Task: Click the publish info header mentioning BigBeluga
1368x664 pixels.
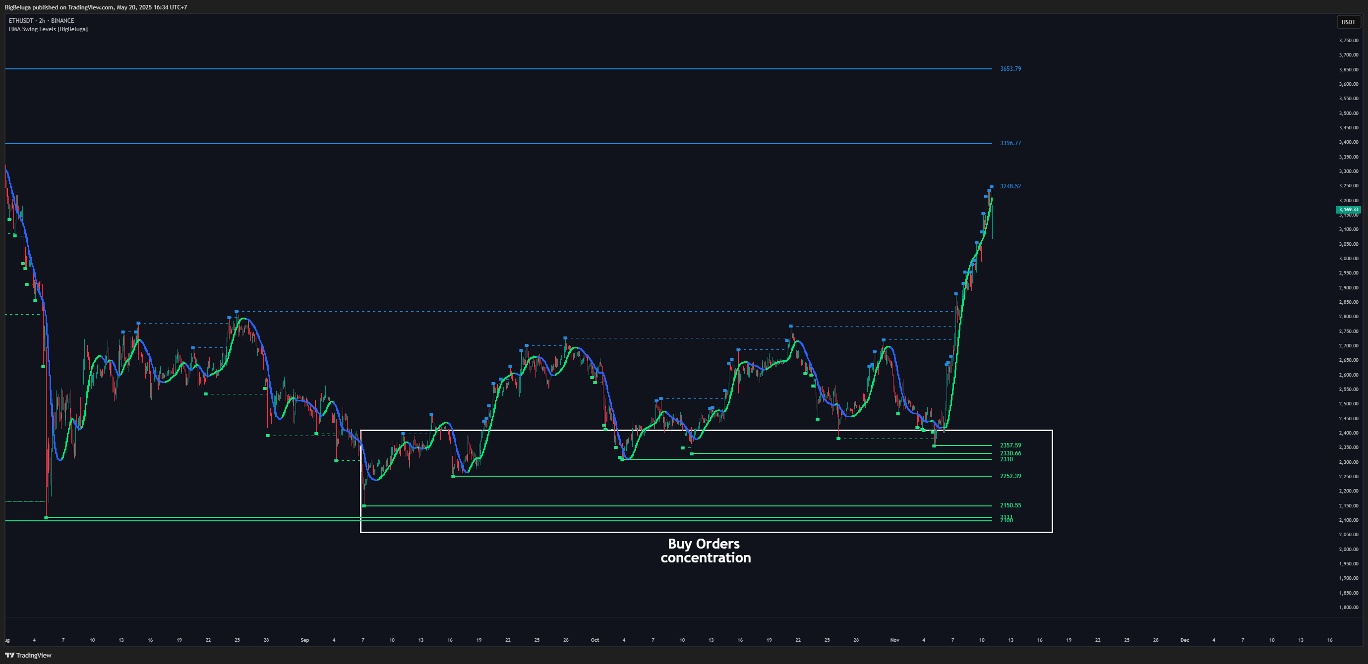Action: pos(96,7)
